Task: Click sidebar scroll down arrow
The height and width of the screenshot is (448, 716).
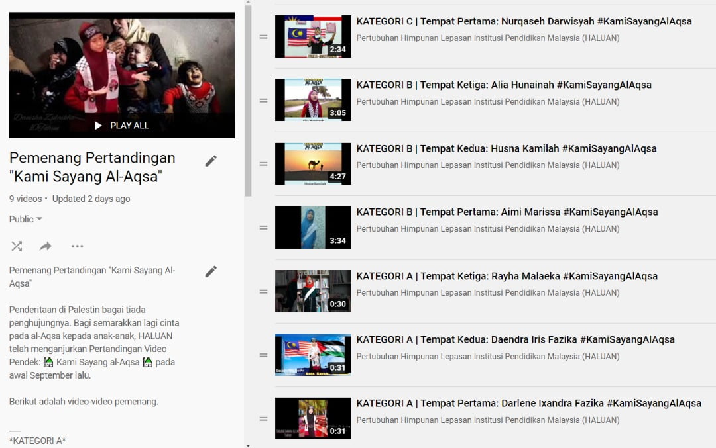Action: 248,445
